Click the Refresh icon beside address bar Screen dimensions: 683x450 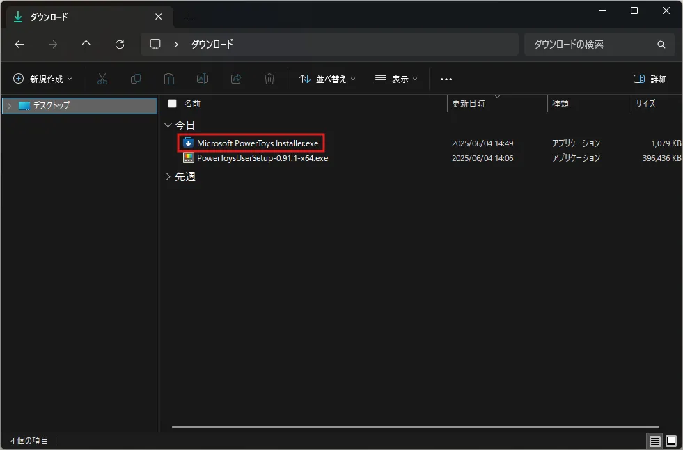(120, 45)
